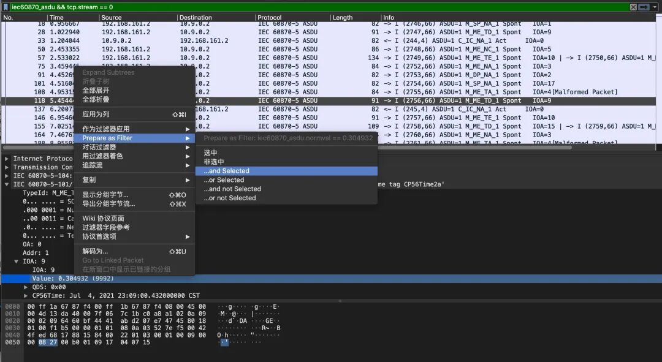Choose 导出分组字节流... from the context menu
This screenshot has width=662, height=362.
[x=134, y=204]
